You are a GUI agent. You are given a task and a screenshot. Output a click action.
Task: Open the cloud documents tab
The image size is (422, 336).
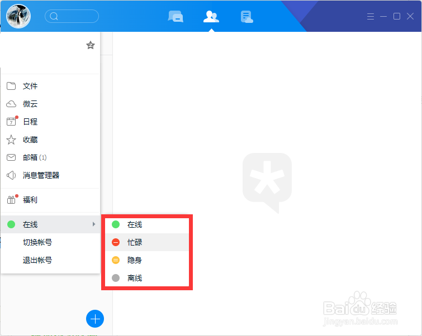(247, 17)
